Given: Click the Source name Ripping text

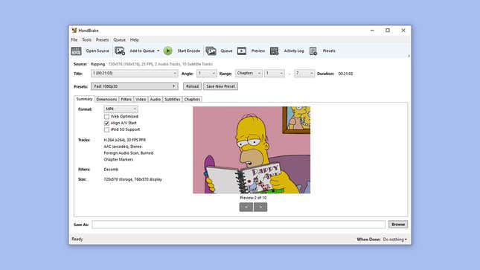Looking at the screenshot, I should 98,64.
